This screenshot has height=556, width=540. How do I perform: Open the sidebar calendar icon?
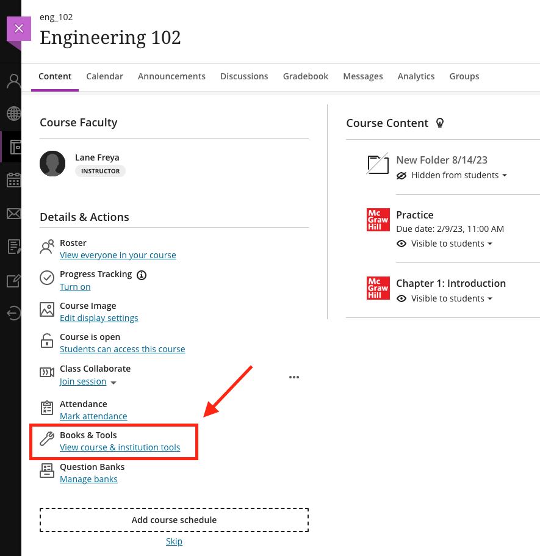coord(13,180)
